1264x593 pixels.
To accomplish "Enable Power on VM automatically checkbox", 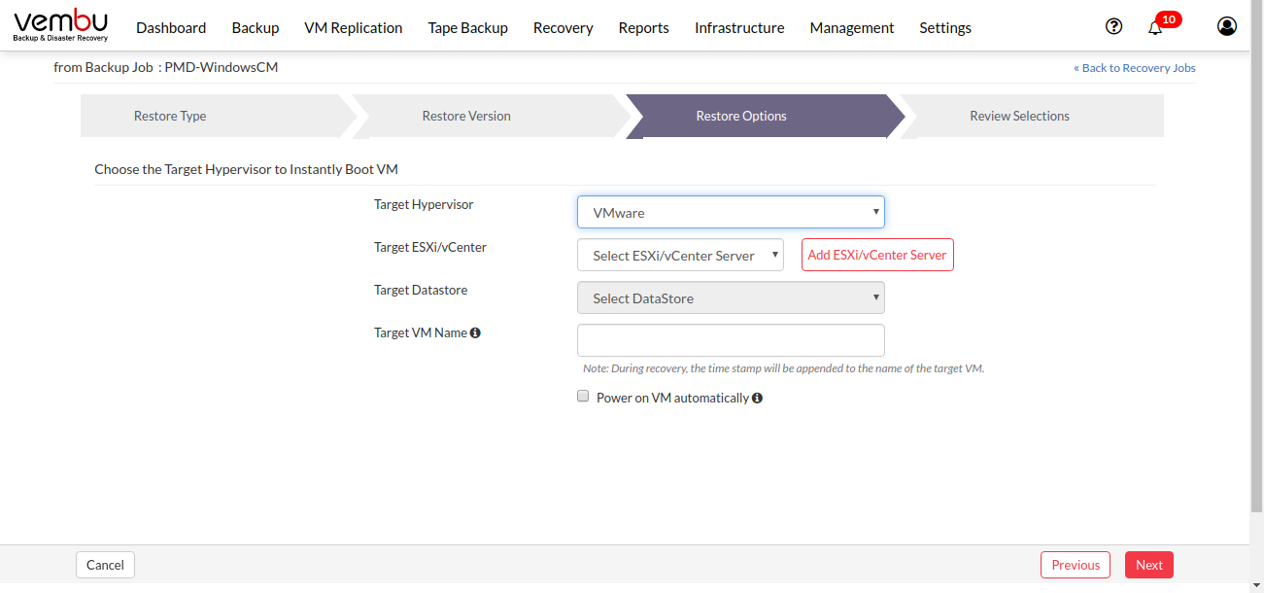I will click(x=583, y=397).
